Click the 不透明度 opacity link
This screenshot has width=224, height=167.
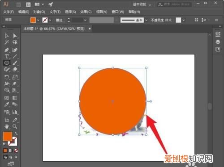(157, 20)
